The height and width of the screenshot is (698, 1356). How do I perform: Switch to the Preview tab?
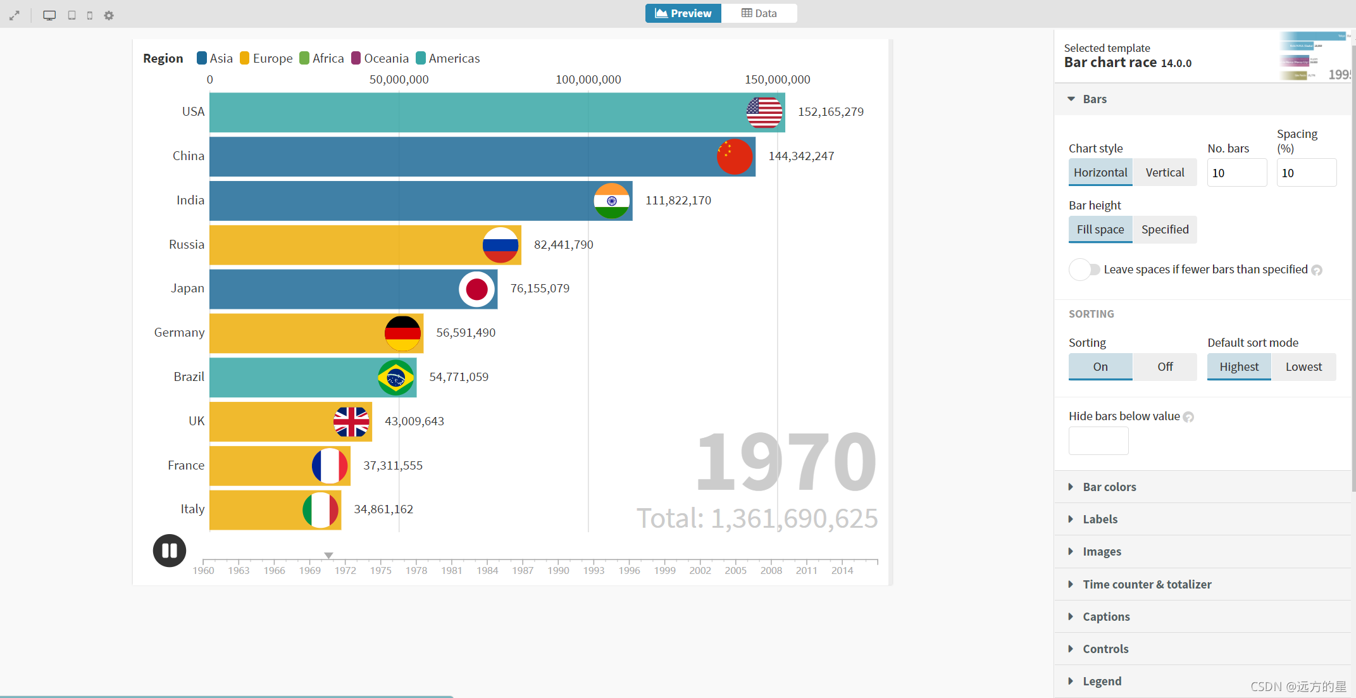pyautogui.click(x=683, y=13)
